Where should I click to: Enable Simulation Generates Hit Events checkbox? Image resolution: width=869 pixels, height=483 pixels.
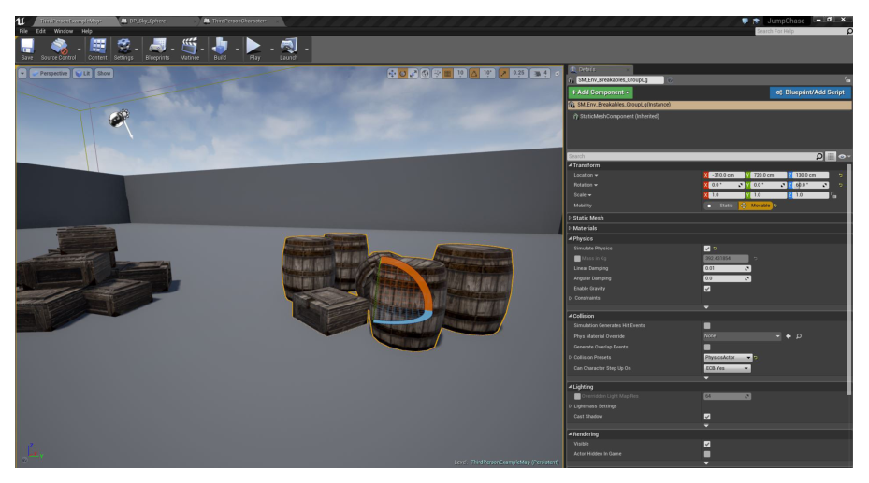pyautogui.click(x=707, y=325)
